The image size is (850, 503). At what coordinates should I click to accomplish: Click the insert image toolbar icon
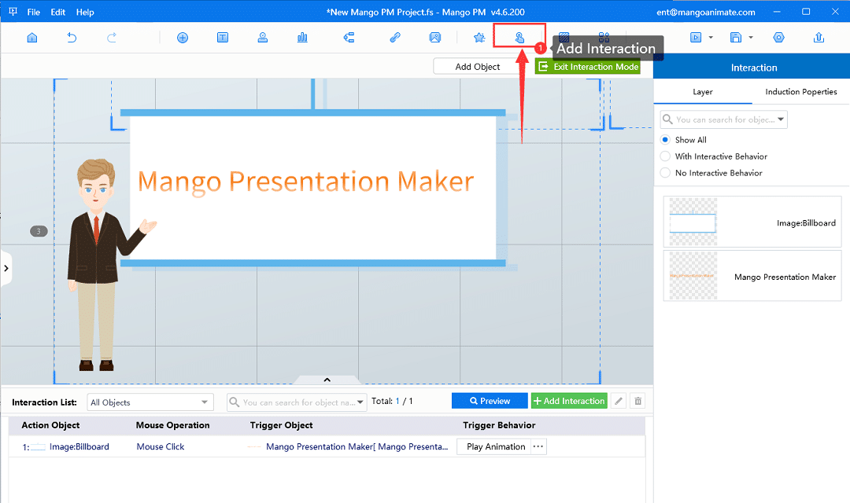pos(434,37)
